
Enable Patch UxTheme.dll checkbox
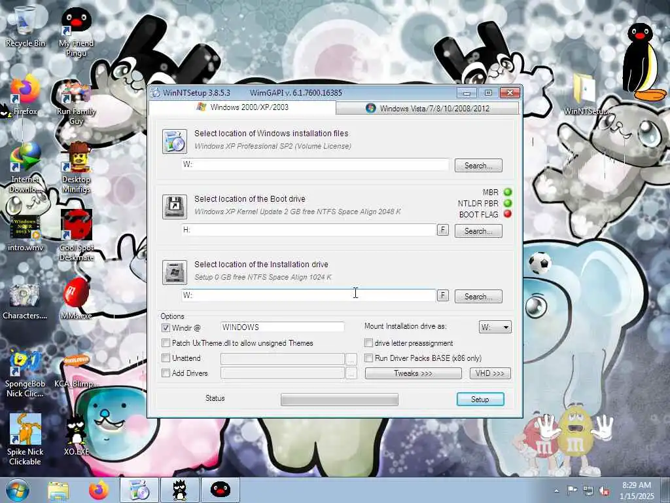pyautogui.click(x=166, y=343)
